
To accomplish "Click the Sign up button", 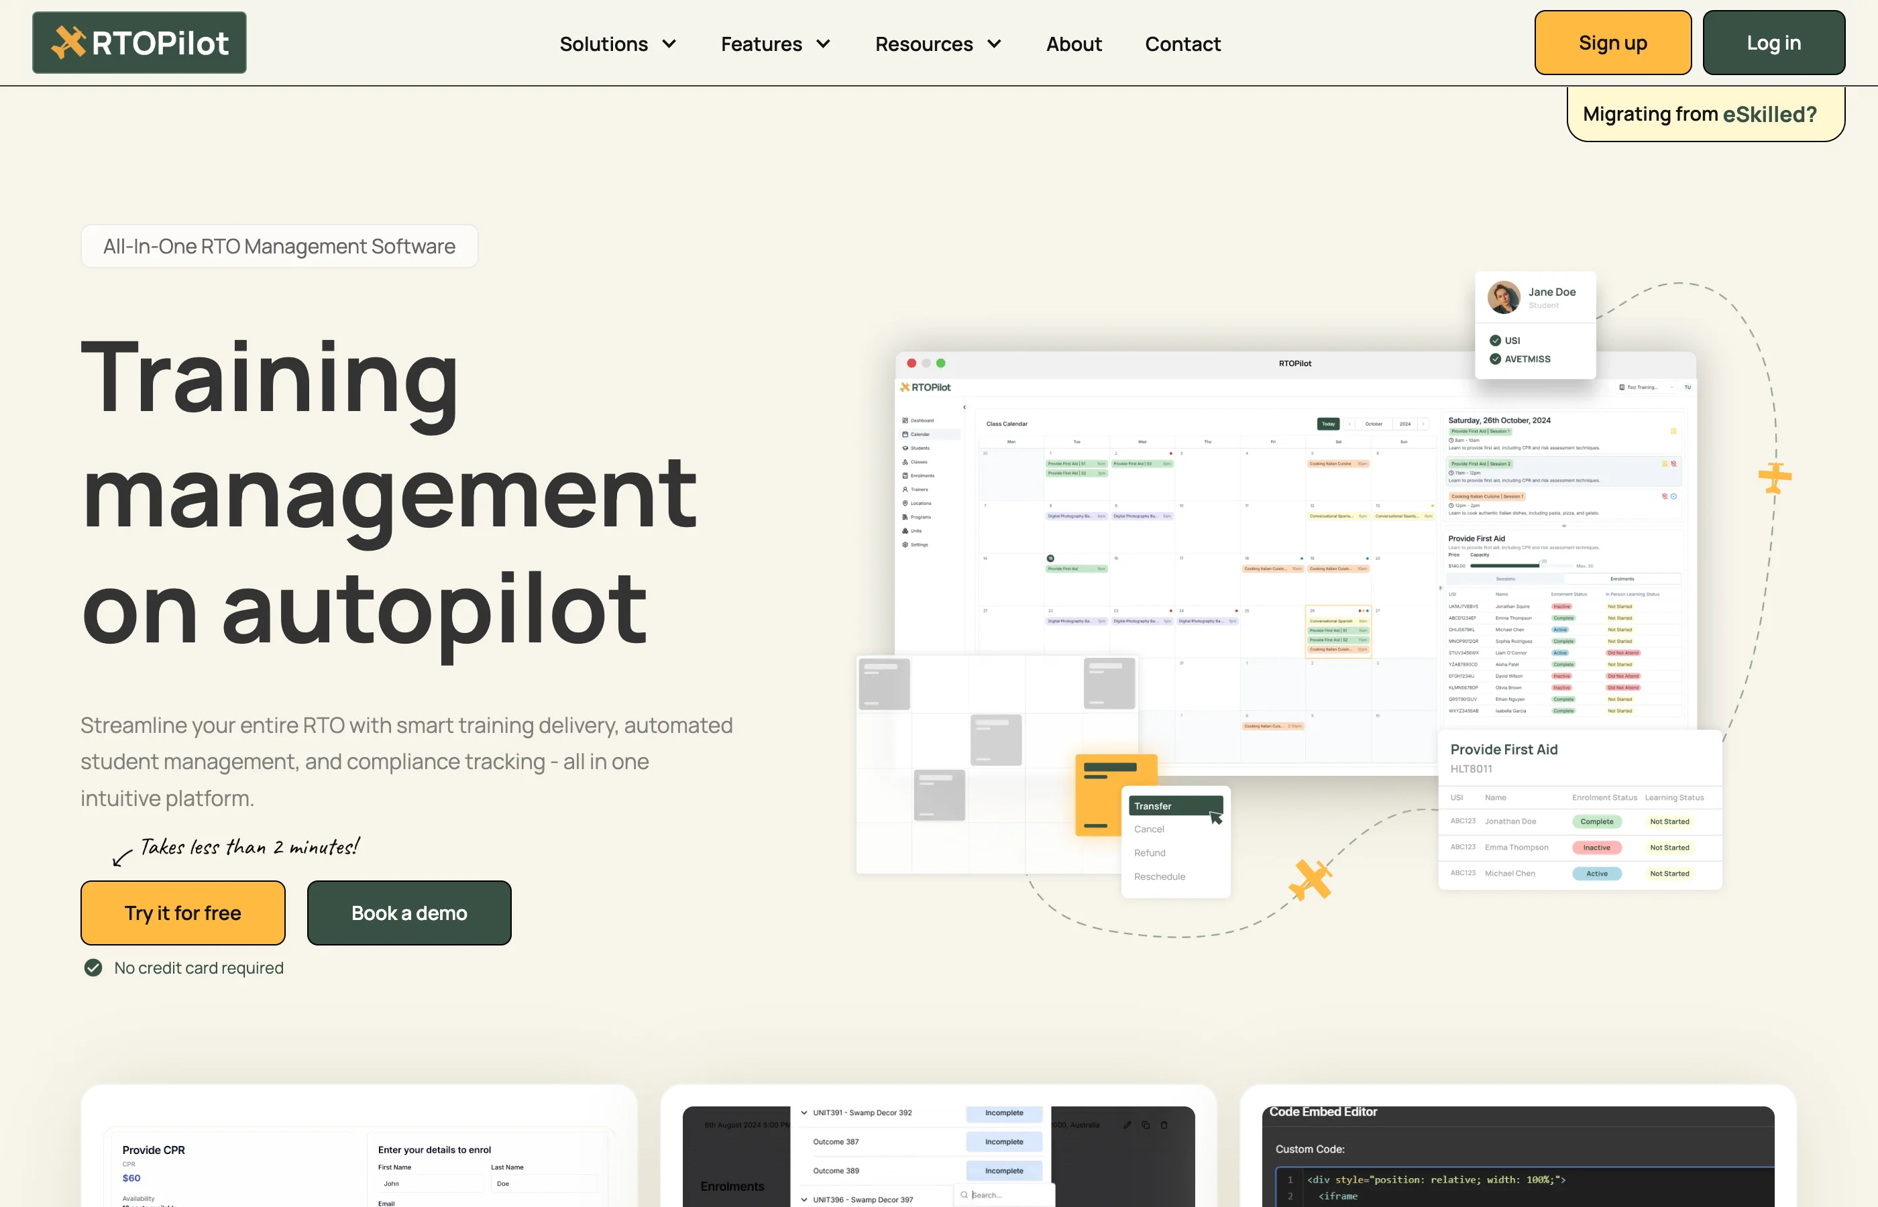I will [1612, 42].
